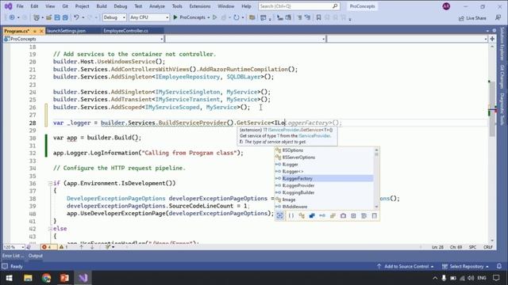Toggle modules filter in IntelliSense

point(312,215)
